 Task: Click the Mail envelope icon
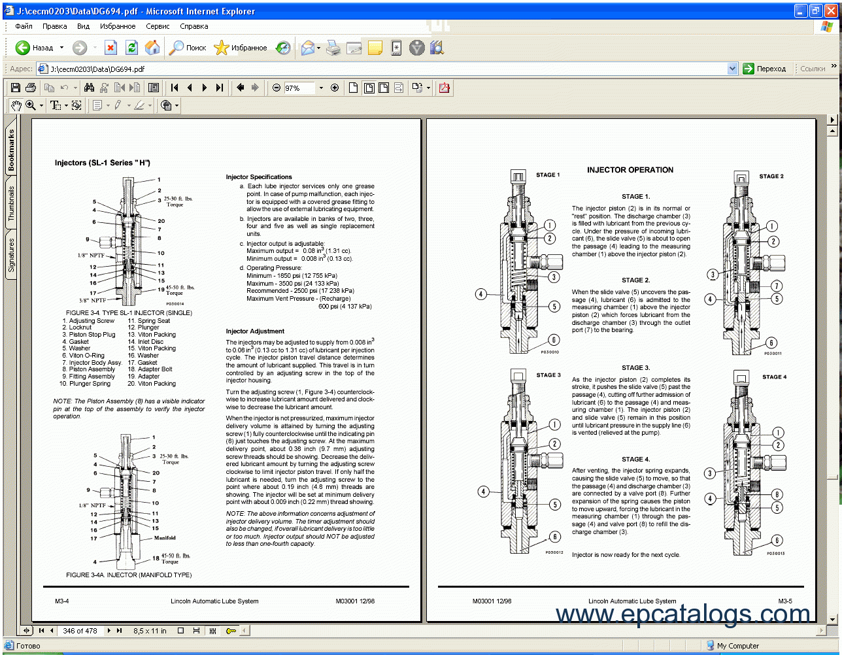tap(308, 48)
